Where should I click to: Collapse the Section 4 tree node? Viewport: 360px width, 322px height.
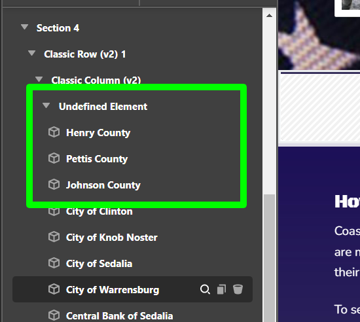[25, 27]
